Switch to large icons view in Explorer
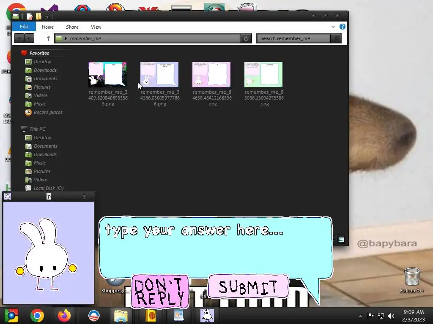This screenshot has width=433, height=324. coord(341,240)
